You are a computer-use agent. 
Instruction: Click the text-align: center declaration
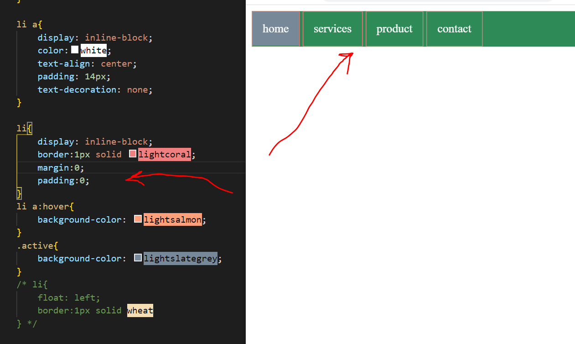pyautogui.click(x=87, y=63)
